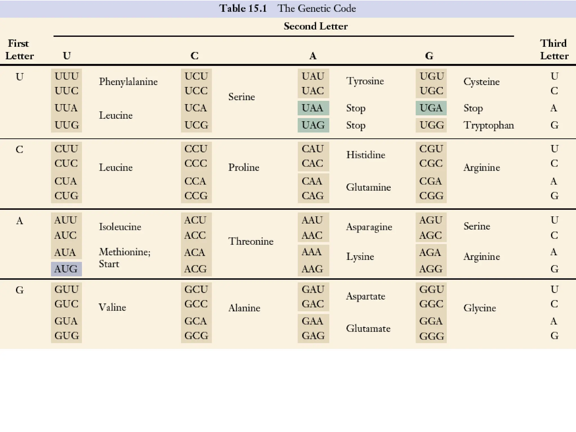
Task: Click the Second Letter heading
Action: (316, 26)
